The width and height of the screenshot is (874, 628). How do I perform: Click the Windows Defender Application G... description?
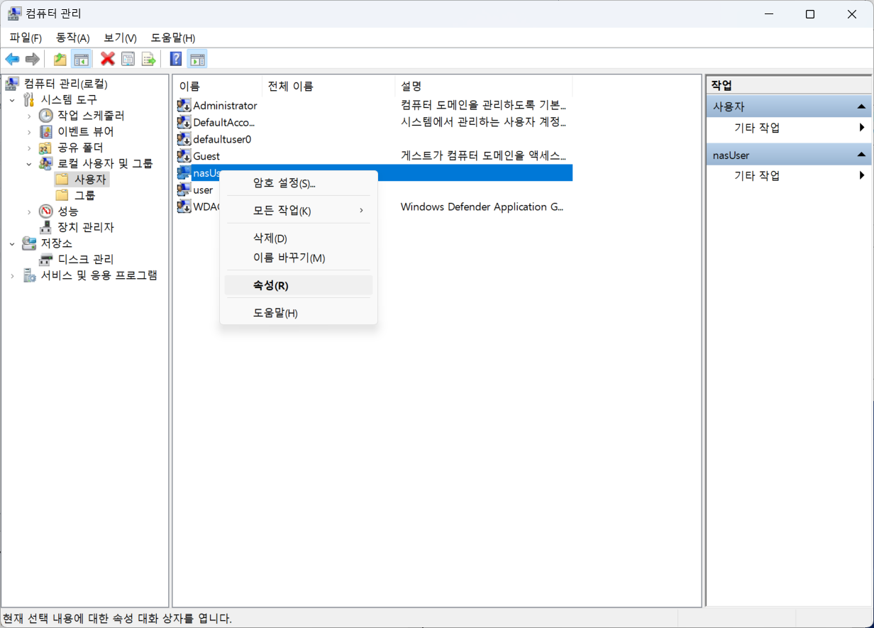(483, 207)
